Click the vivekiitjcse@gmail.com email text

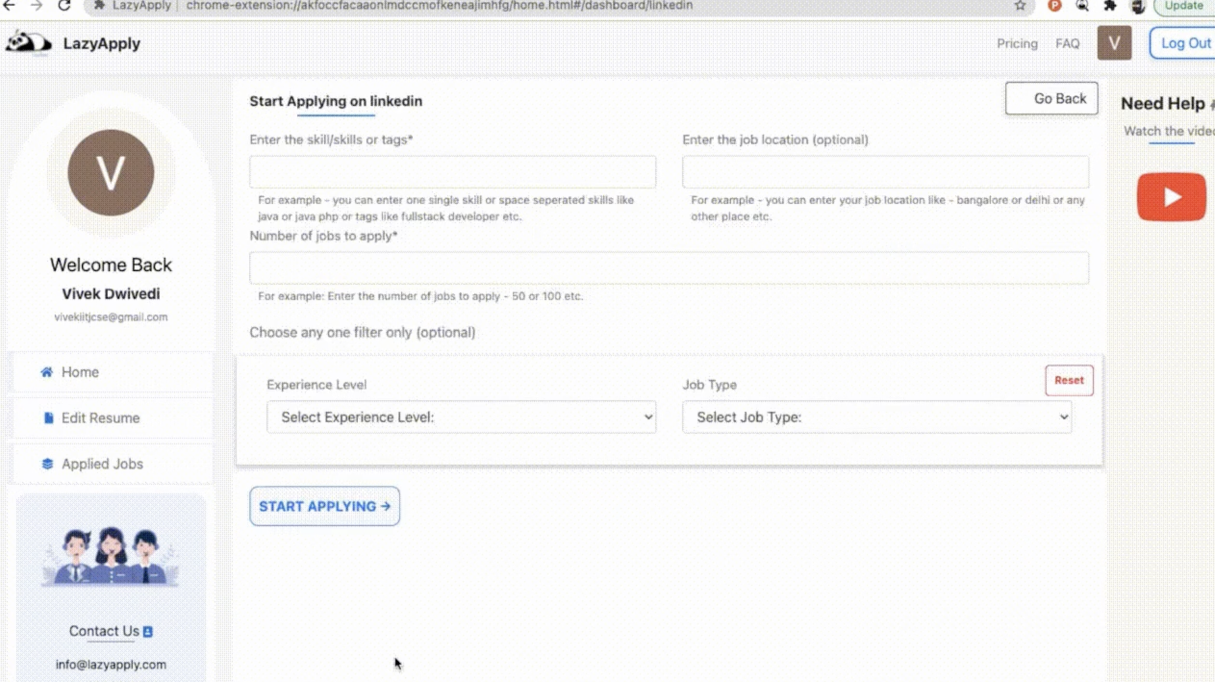click(x=111, y=317)
